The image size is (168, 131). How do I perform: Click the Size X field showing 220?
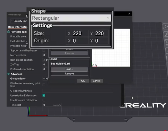(x=77, y=33)
